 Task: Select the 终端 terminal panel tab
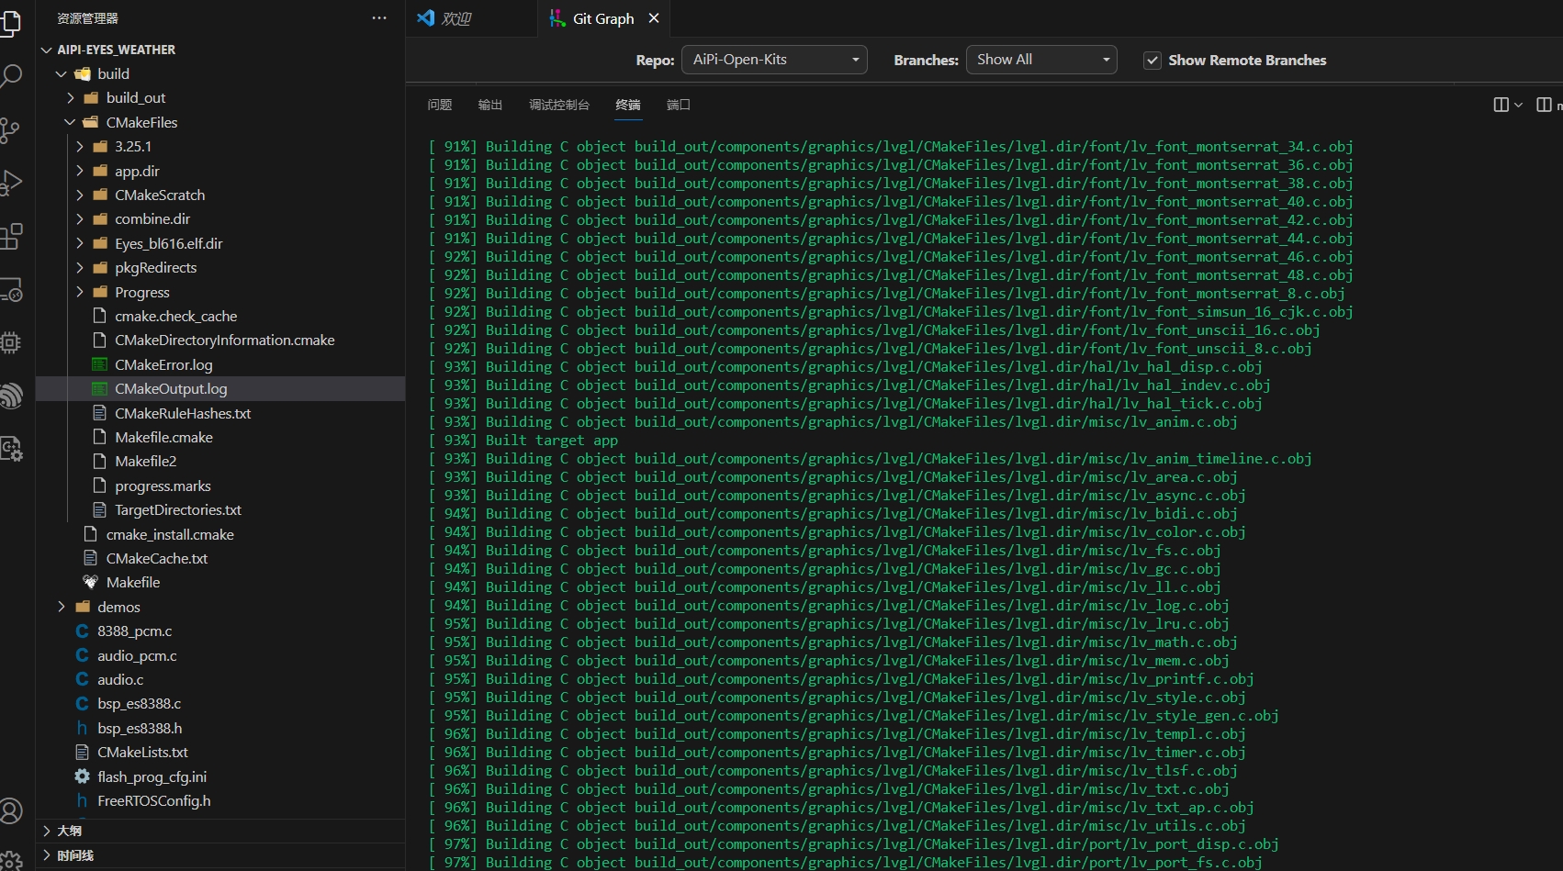(628, 105)
